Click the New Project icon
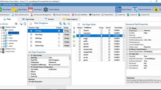This screenshot has height=90, width=161. tap(1, 9)
